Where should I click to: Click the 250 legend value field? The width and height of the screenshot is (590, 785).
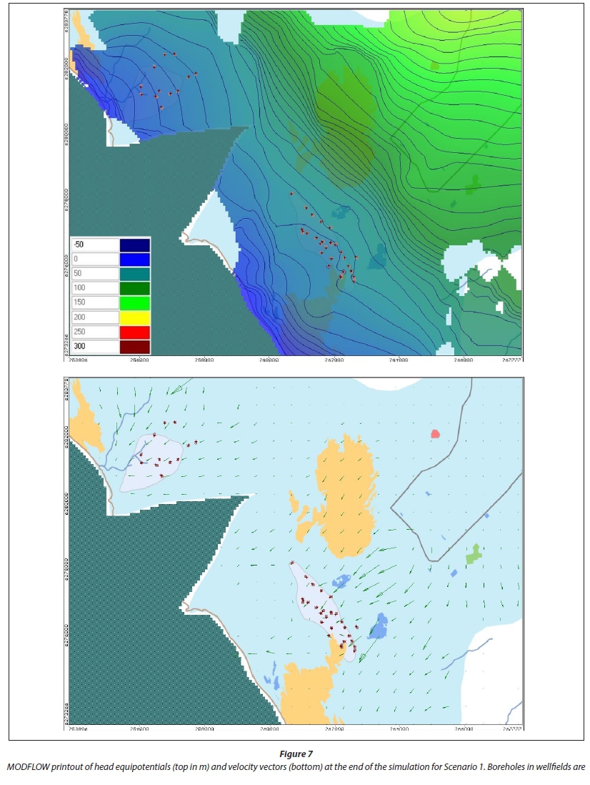click(94, 332)
